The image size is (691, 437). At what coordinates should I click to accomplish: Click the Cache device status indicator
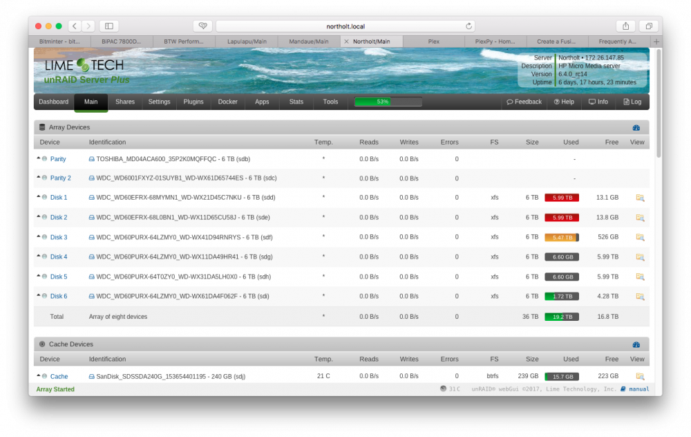point(44,376)
